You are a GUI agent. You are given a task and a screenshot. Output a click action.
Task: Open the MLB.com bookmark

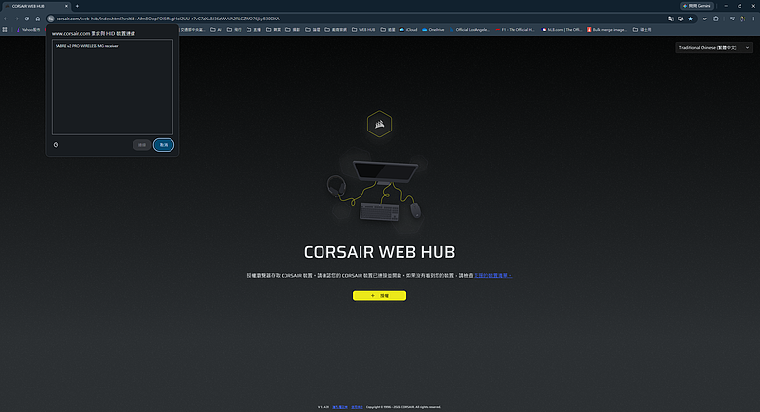point(561,29)
